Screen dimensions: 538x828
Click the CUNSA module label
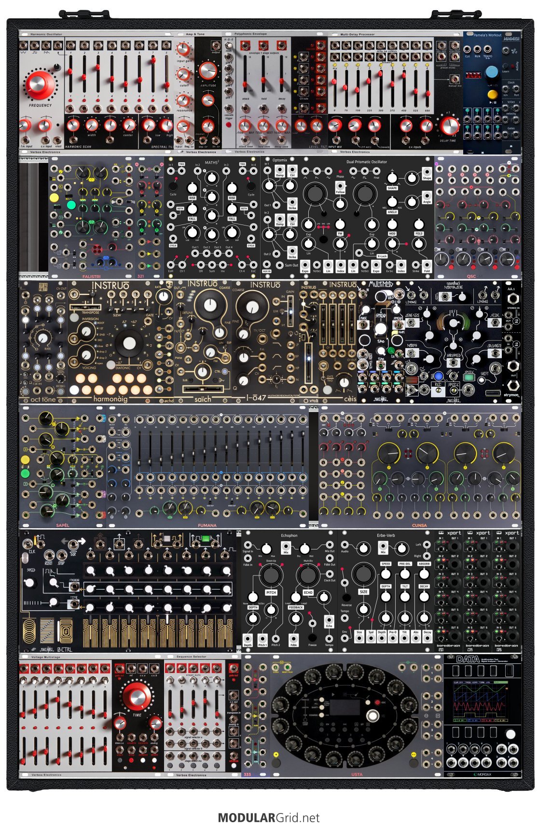[x=419, y=525]
